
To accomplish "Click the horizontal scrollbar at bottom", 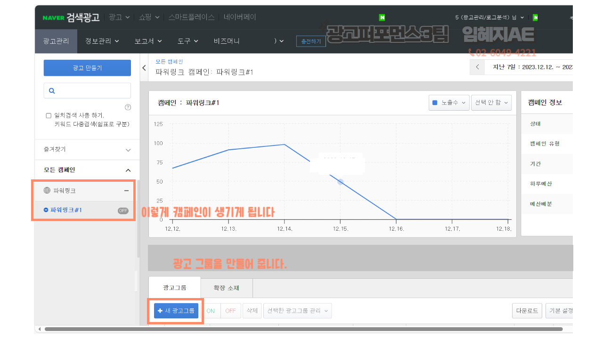I will coord(303,329).
